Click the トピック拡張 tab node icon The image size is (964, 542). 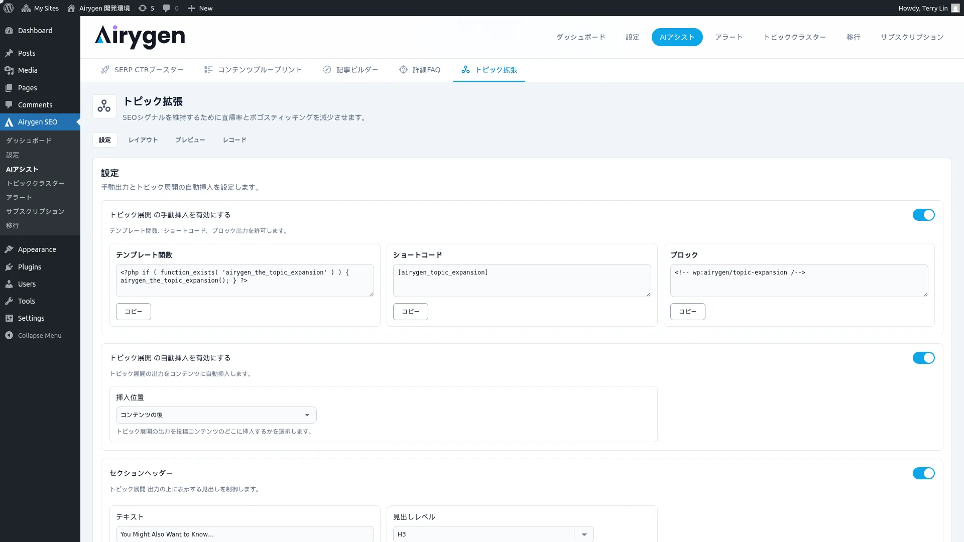[x=466, y=70]
